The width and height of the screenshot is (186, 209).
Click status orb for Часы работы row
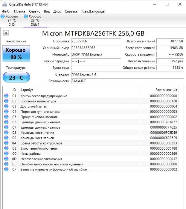pos(6,153)
